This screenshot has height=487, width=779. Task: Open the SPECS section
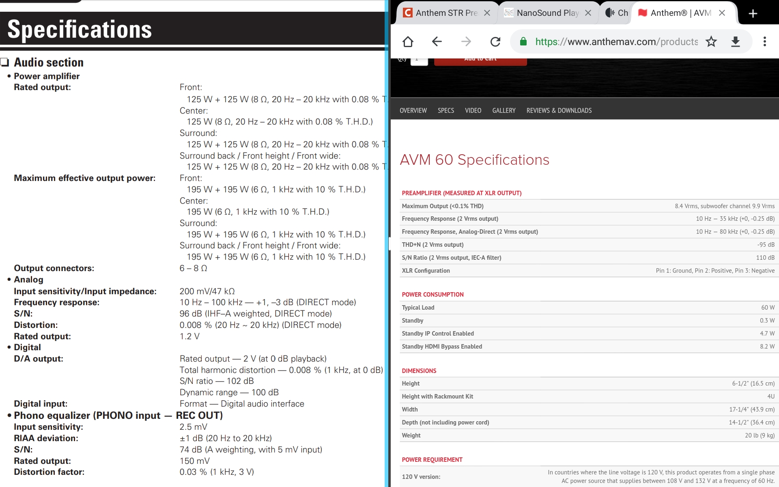click(x=446, y=110)
